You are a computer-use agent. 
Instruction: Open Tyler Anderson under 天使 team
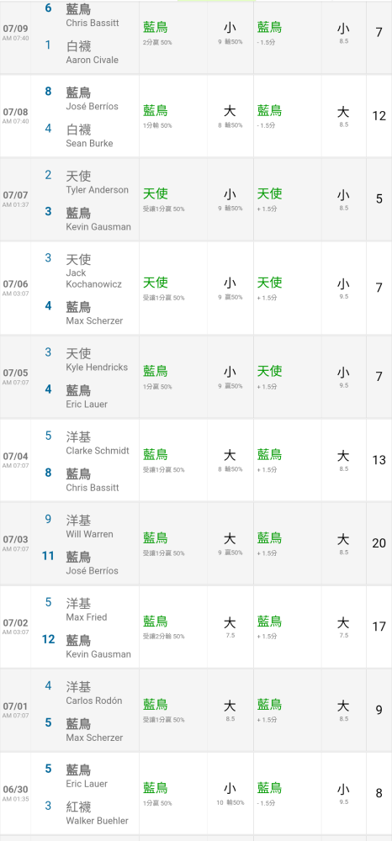click(97, 190)
